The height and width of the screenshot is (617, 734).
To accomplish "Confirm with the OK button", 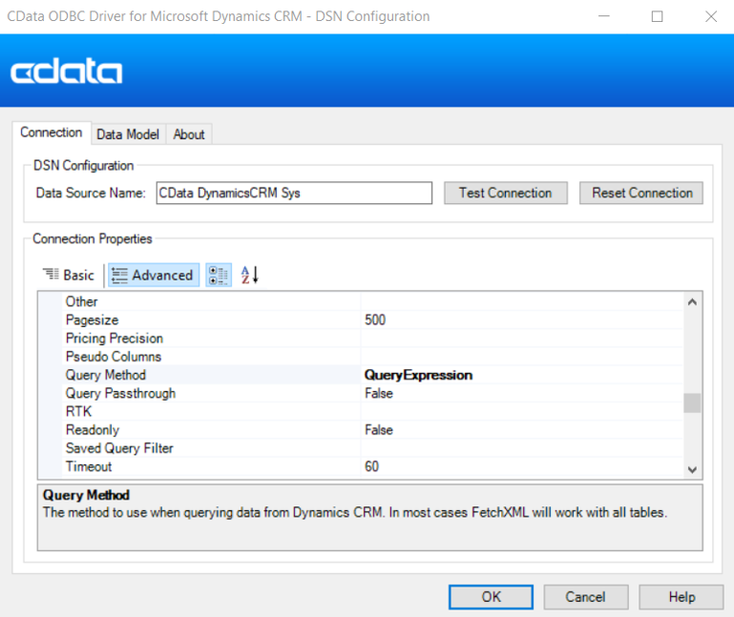I will 491,597.
